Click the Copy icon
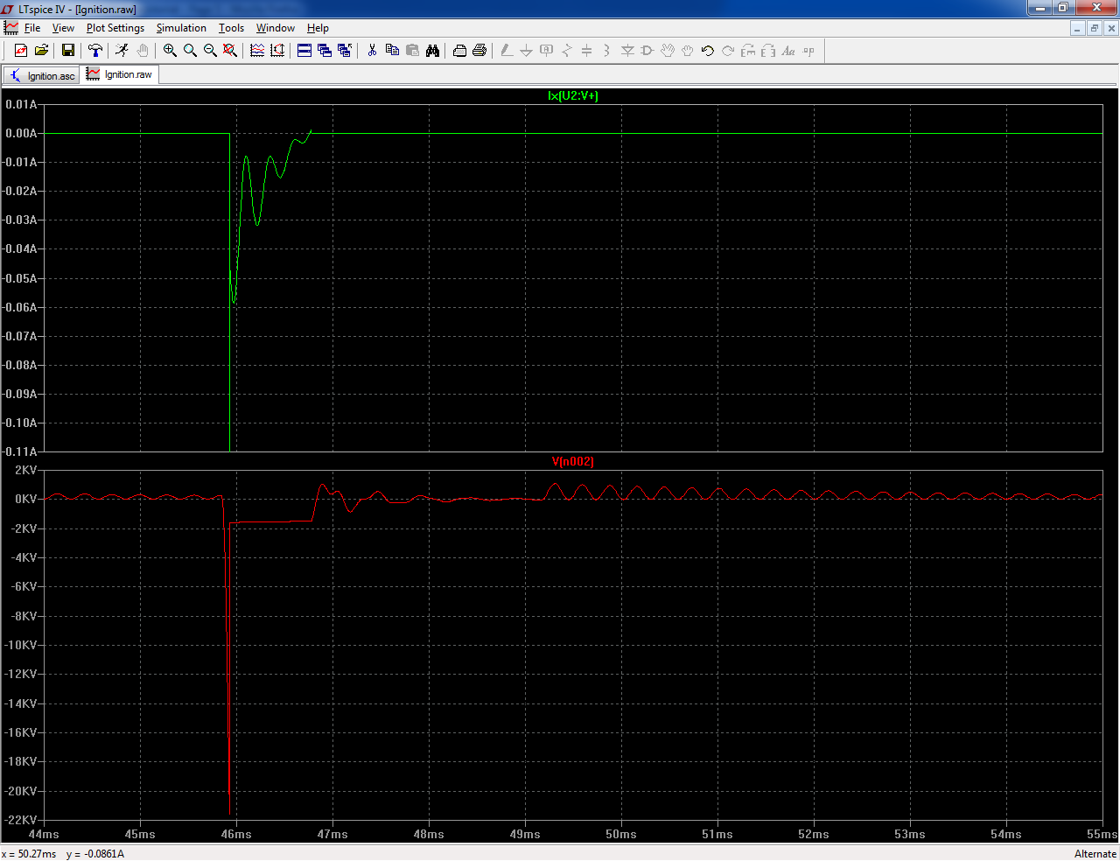 pos(392,51)
